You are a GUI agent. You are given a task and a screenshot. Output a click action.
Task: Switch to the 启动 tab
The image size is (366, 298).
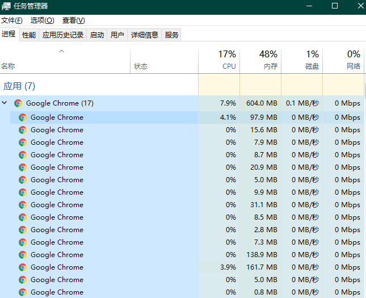(97, 35)
